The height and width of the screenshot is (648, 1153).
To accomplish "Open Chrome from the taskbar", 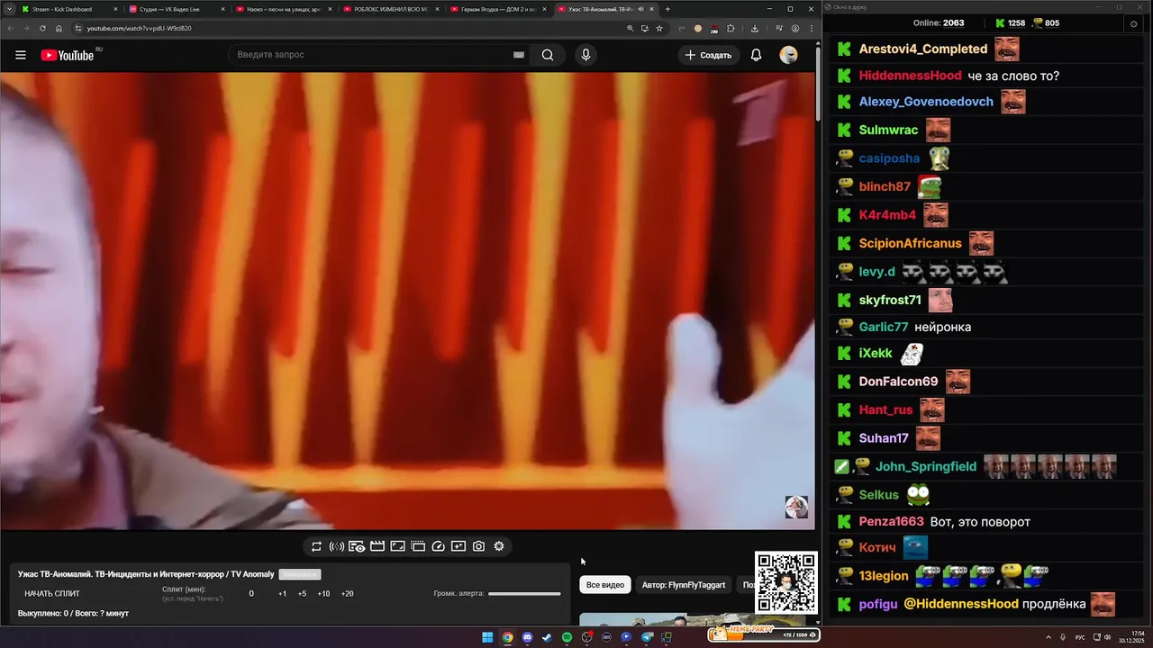I will [507, 637].
